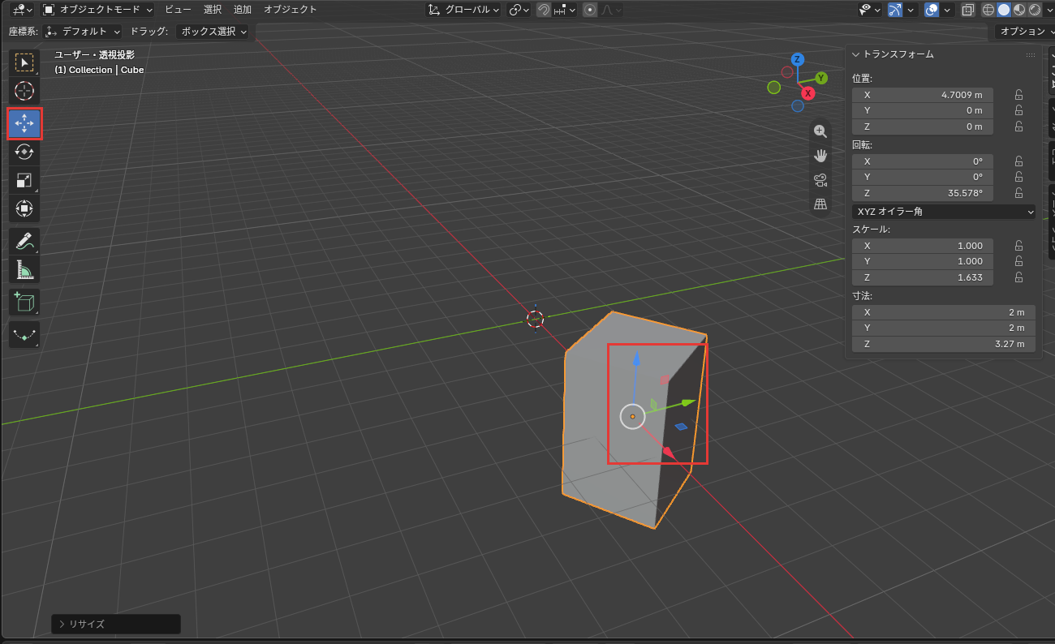This screenshot has height=644, width=1055.
Task: Select the Scale tool
Action: tap(24, 180)
